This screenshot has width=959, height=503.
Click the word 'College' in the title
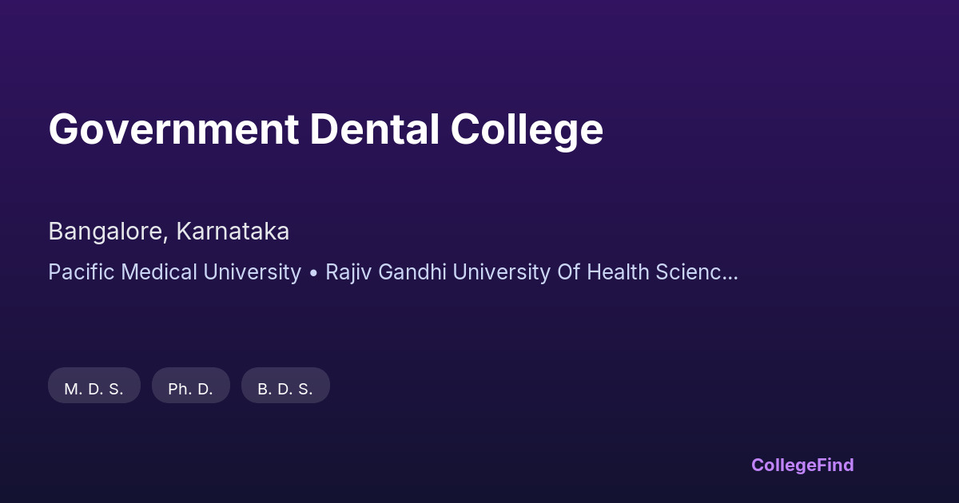coord(527,129)
